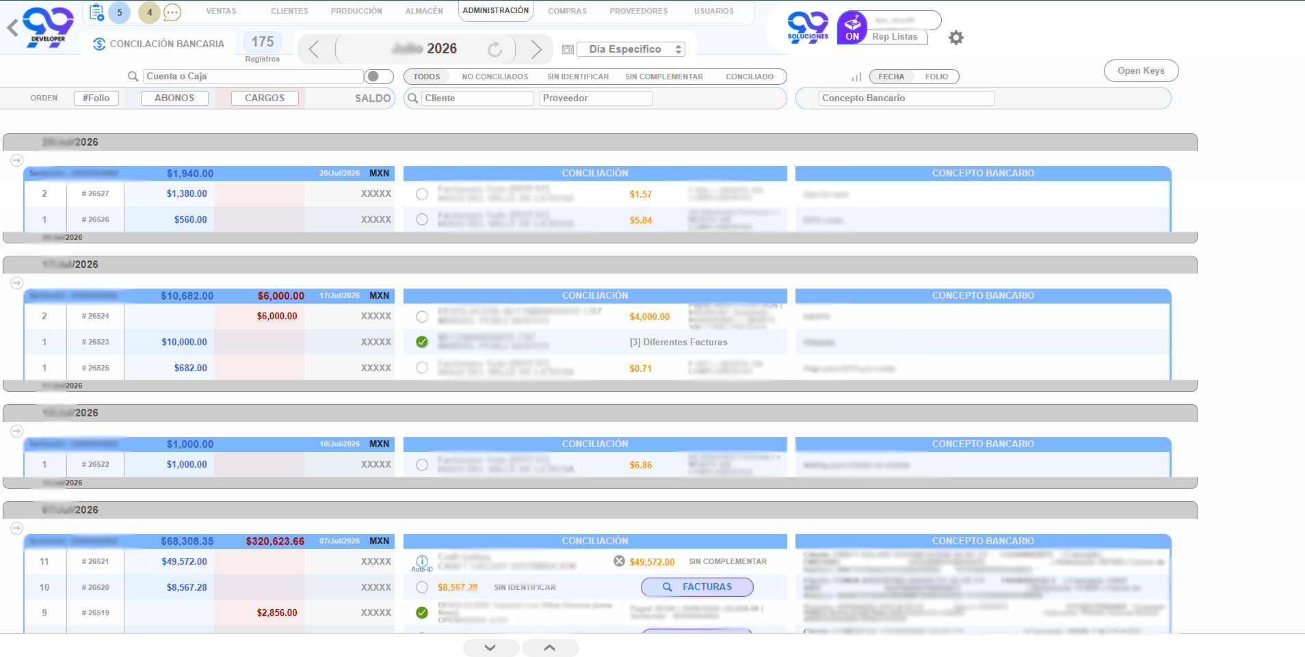The width and height of the screenshot is (1305, 657).
Task: Sort by the #Folio button
Action: point(96,98)
